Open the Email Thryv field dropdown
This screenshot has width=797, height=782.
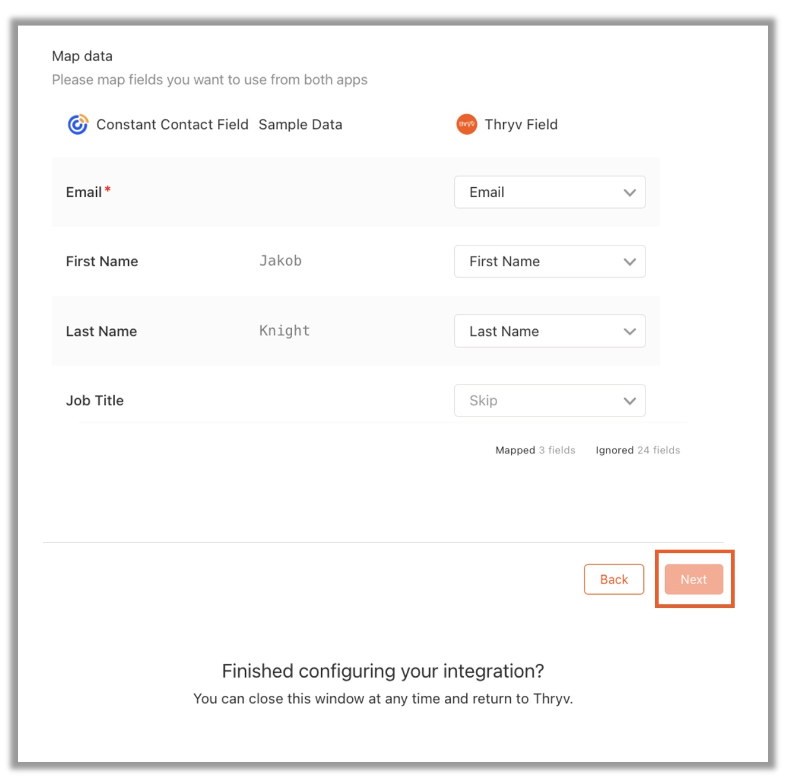click(x=549, y=192)
